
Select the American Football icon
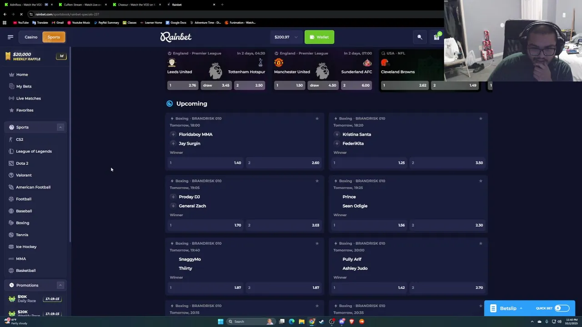pyautogui.click(x=11, y=187)
